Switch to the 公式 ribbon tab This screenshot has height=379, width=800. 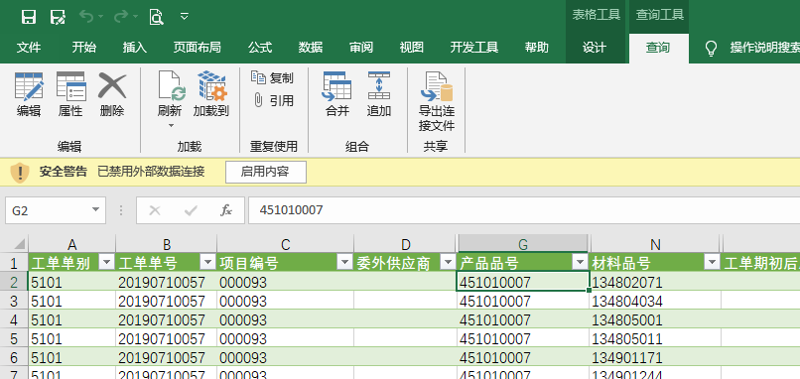point(260,48)
